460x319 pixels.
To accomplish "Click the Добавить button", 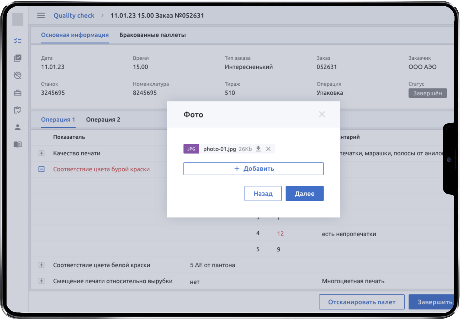I will click(253, 169).
